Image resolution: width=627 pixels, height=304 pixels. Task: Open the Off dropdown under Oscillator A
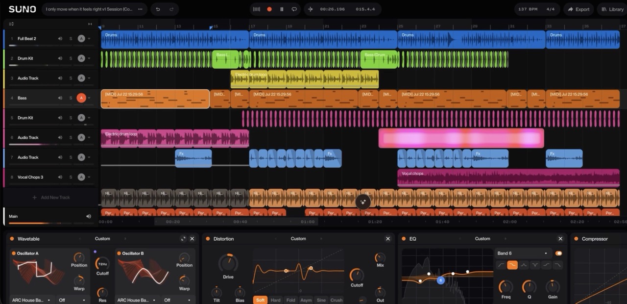72,300
